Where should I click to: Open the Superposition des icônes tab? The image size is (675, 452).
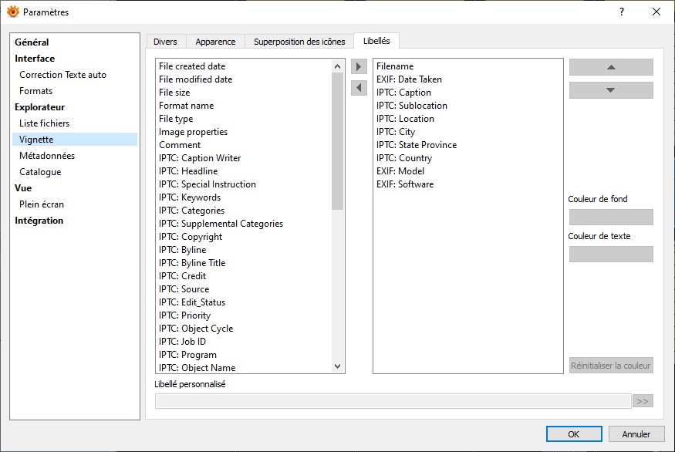[x=299, y=42]
